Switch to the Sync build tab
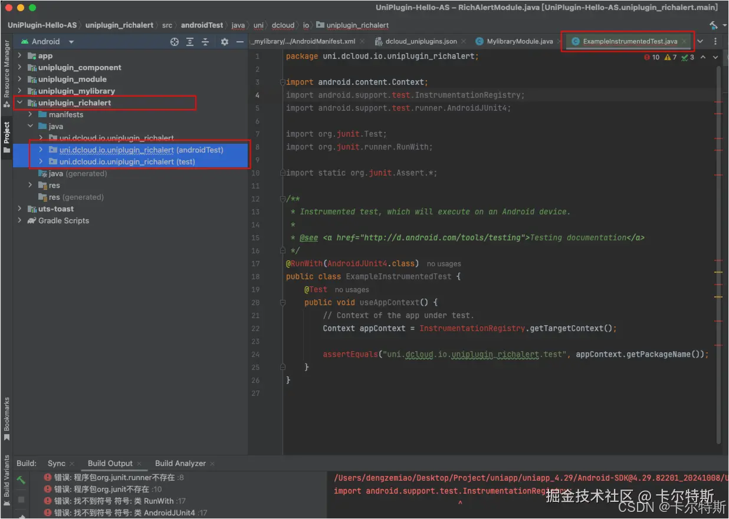The width and height of the screenshot is (729, 519). click(57, 463)
